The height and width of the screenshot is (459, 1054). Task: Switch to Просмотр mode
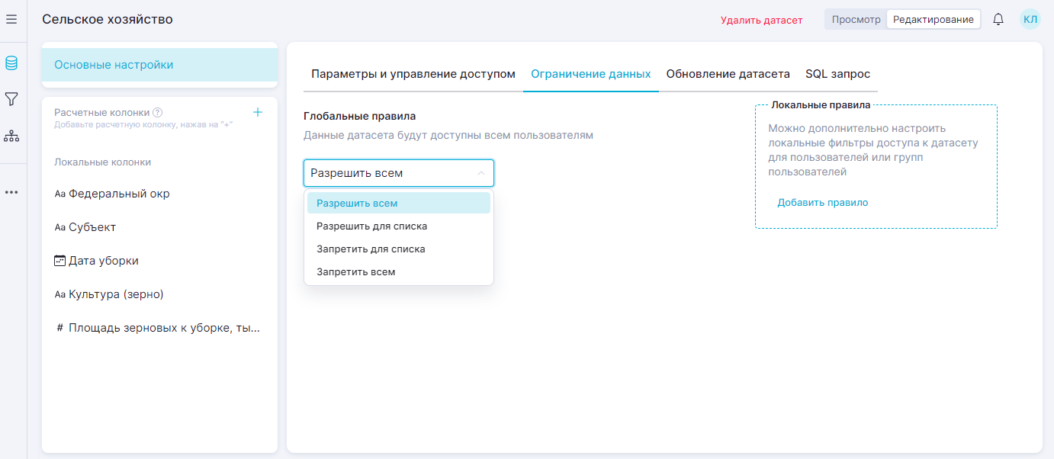(856, 20)
